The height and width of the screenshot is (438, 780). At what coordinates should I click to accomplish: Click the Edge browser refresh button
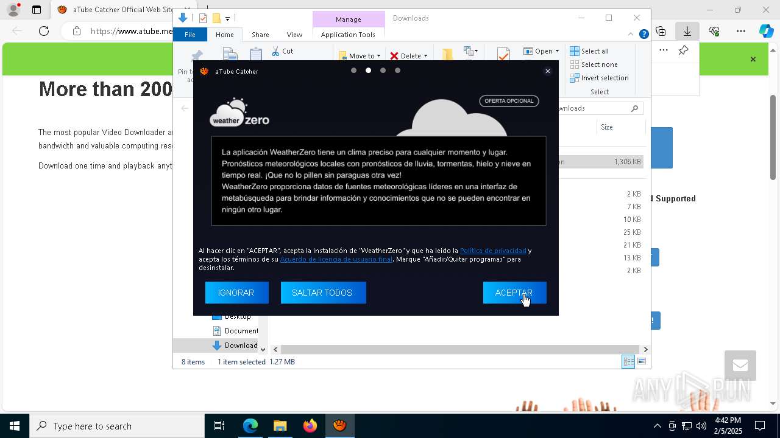coord(44,31)
